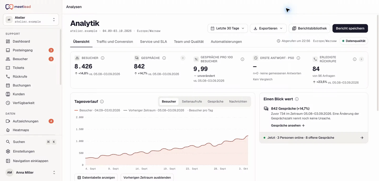Select Gespräche chart segment
Screen dimensions: 379x181
(x=216, y=101)
